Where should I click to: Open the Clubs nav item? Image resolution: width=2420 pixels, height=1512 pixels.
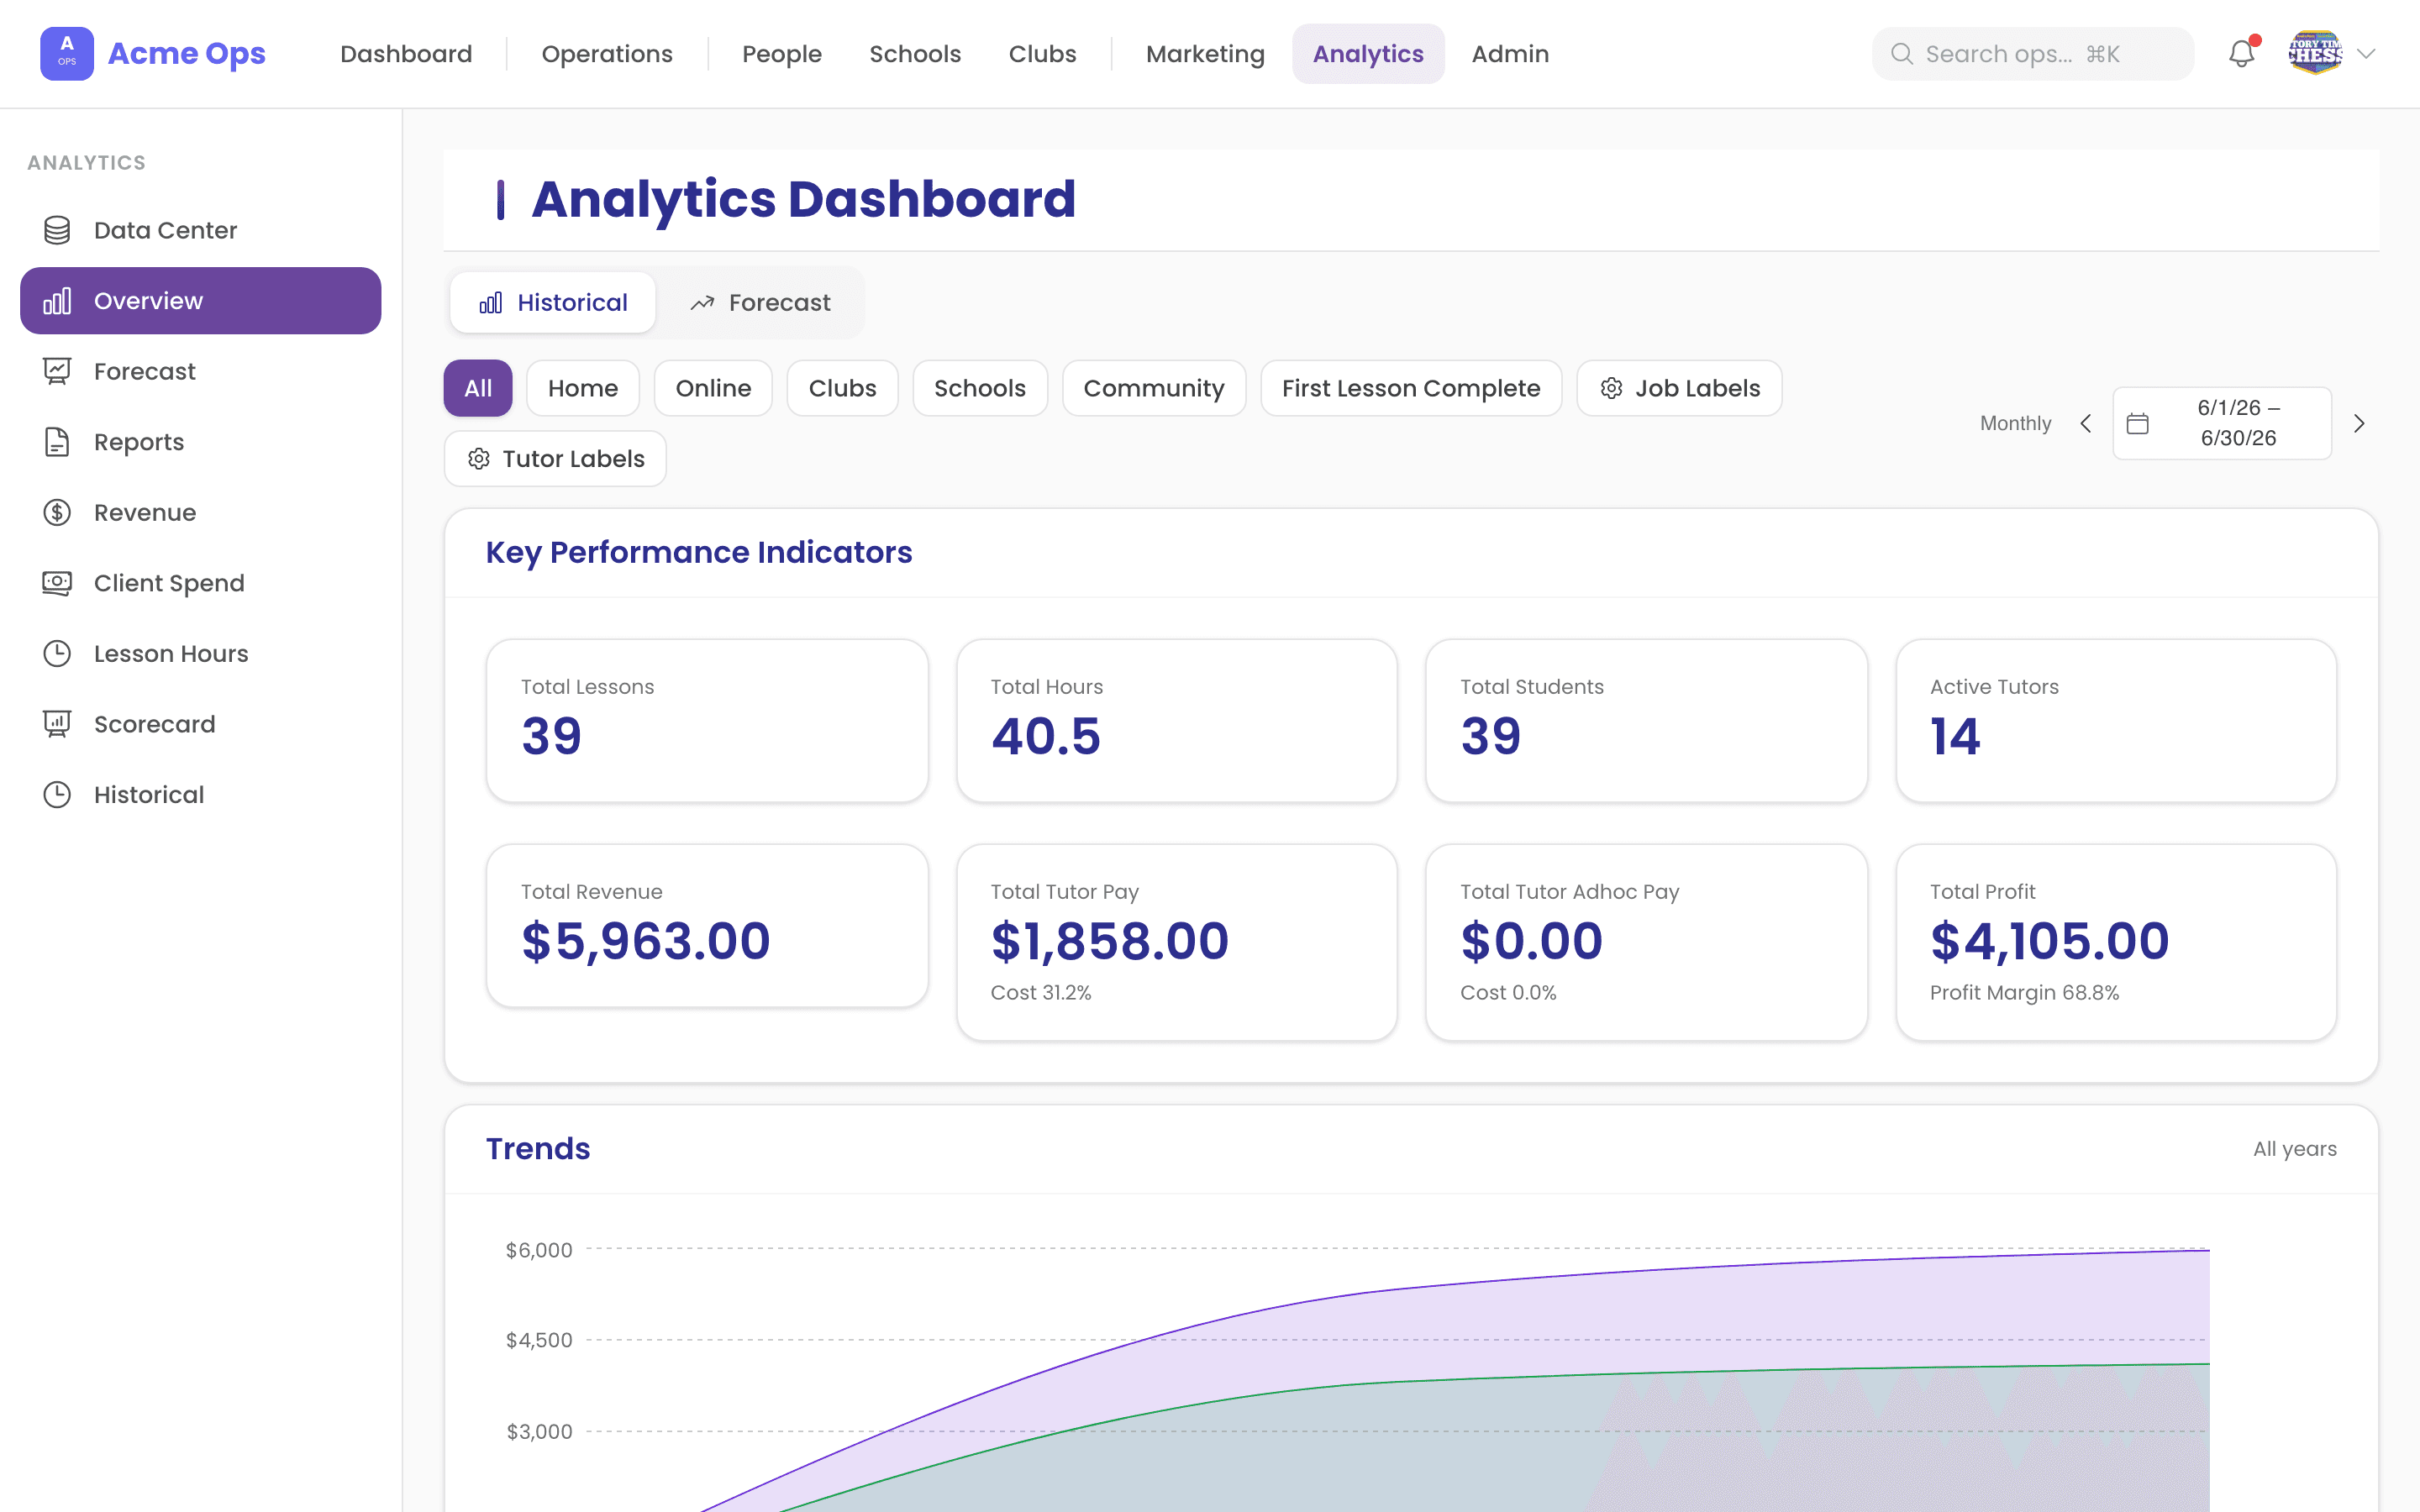[x=1042, y=54]
